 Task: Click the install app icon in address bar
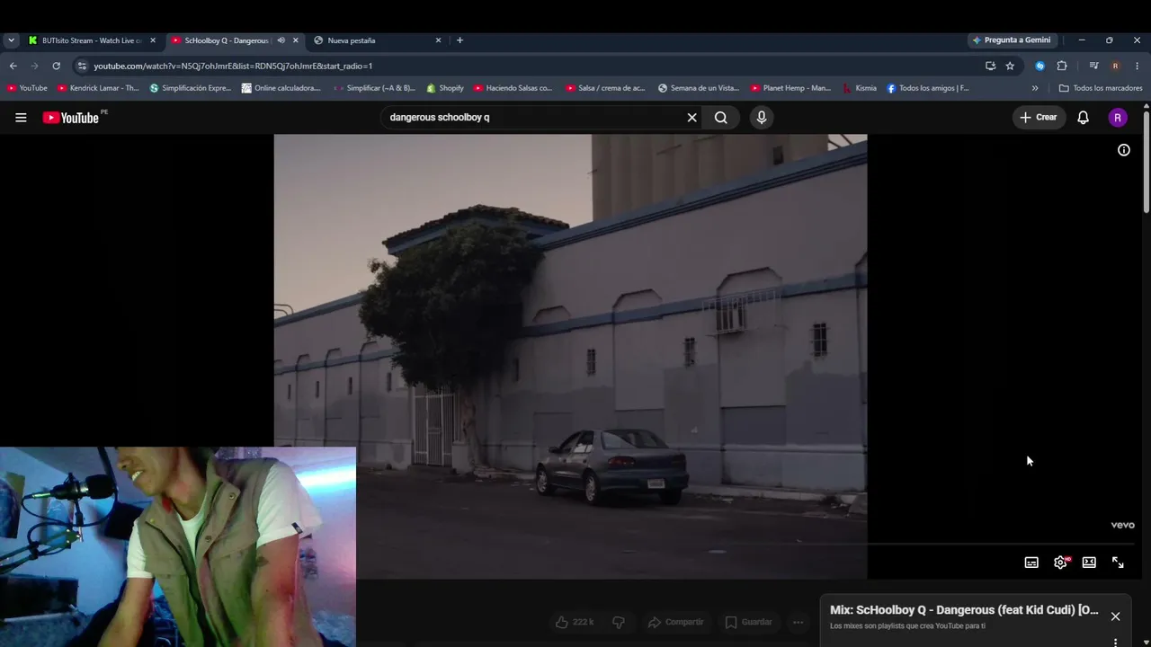click(x=990, y=66)
